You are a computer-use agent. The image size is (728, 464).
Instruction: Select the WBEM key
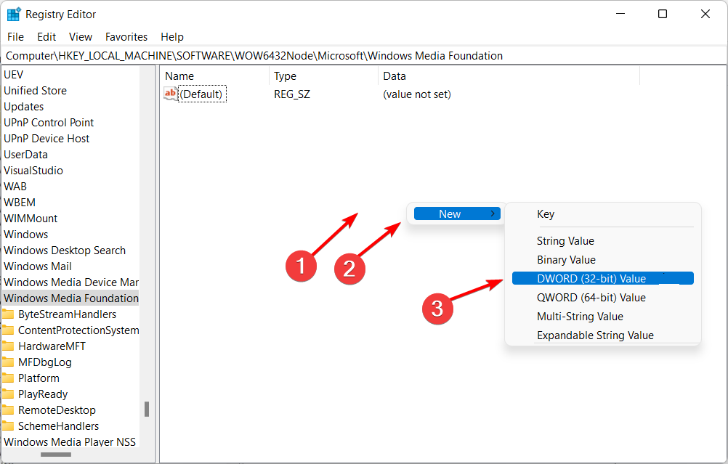coord(20,203)
